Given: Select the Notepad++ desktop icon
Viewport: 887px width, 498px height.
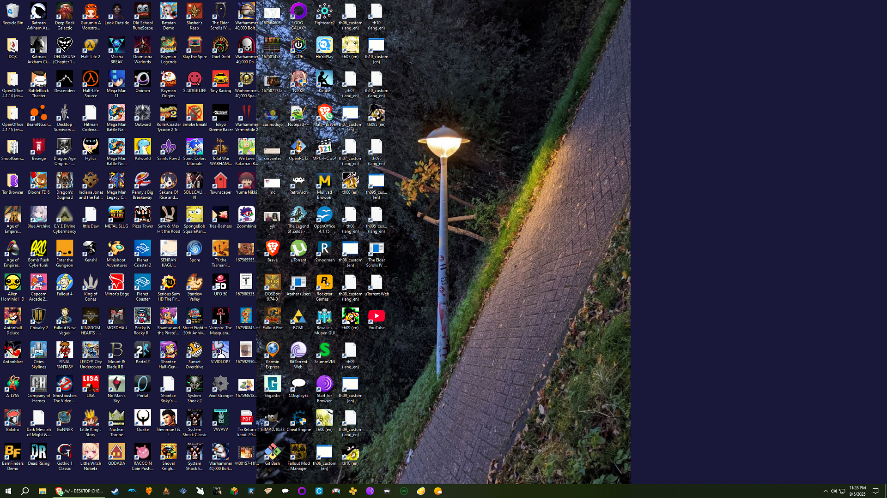Looking at the screenshot, I should [x=298, y=113].
